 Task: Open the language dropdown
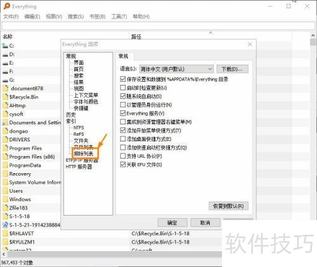pos(176,69)
